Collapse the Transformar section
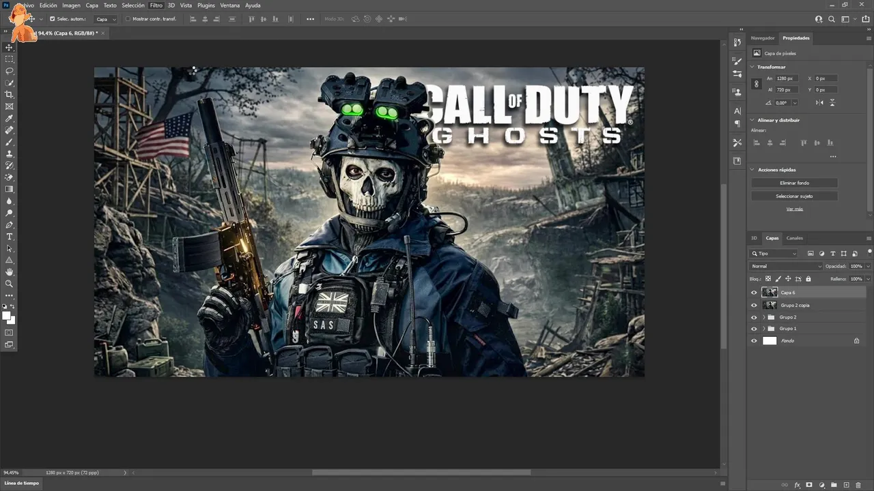874x491 pixels. coord(753,67)
